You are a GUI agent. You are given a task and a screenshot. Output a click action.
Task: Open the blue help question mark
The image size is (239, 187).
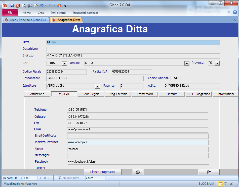click(235, 13)
